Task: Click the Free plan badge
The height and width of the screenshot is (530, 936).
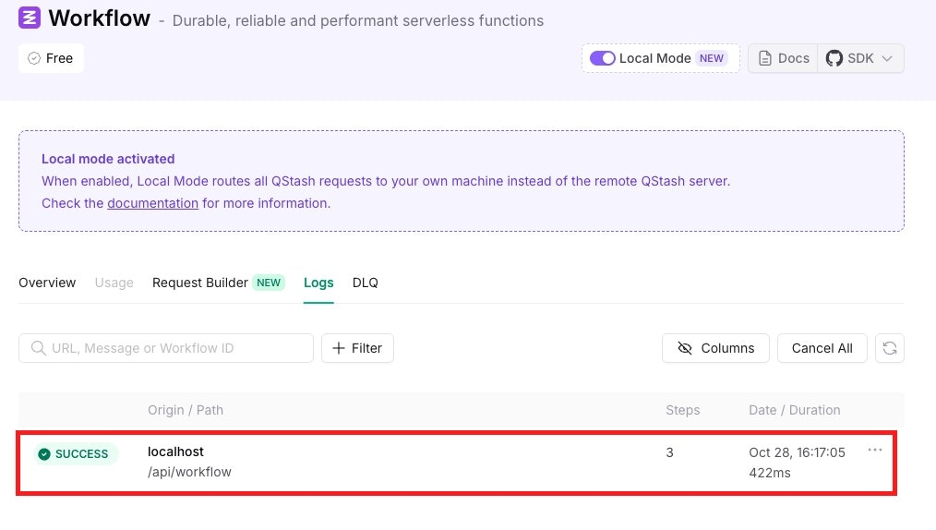Action: pos(51,58)
